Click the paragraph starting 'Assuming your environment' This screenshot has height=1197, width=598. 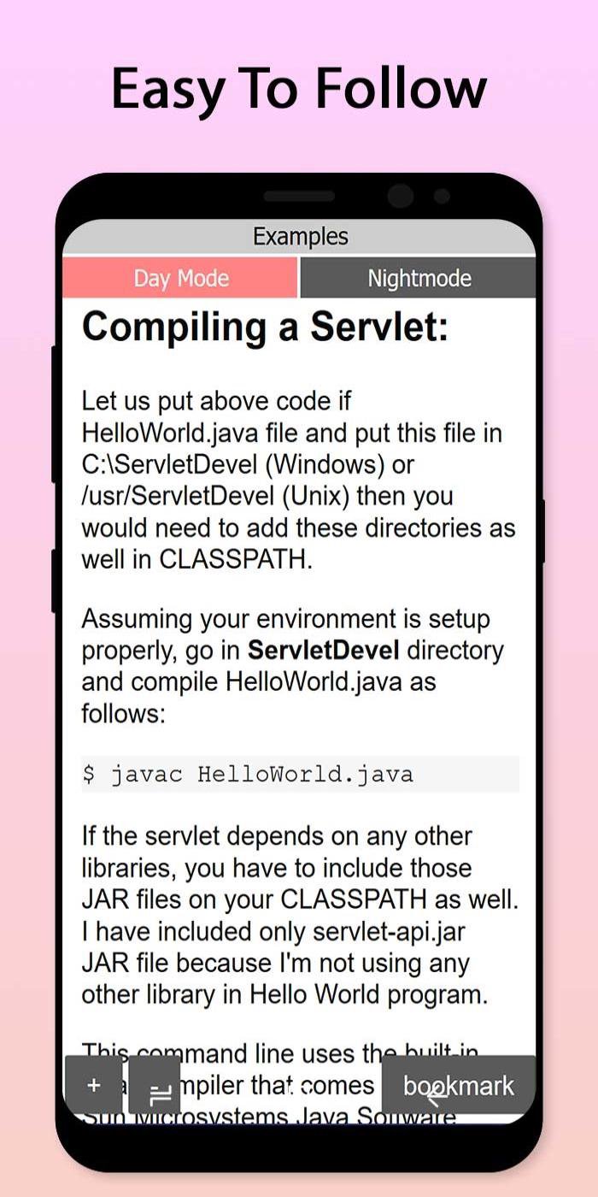pyautogui.click(x=293, y=666)
